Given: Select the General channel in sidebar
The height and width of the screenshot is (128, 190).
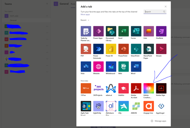Looking at the screenshot, I should coord(26,20).
